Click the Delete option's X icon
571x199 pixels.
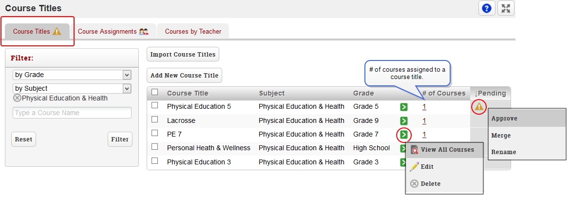pyautogui.click(x=414, y=184)
